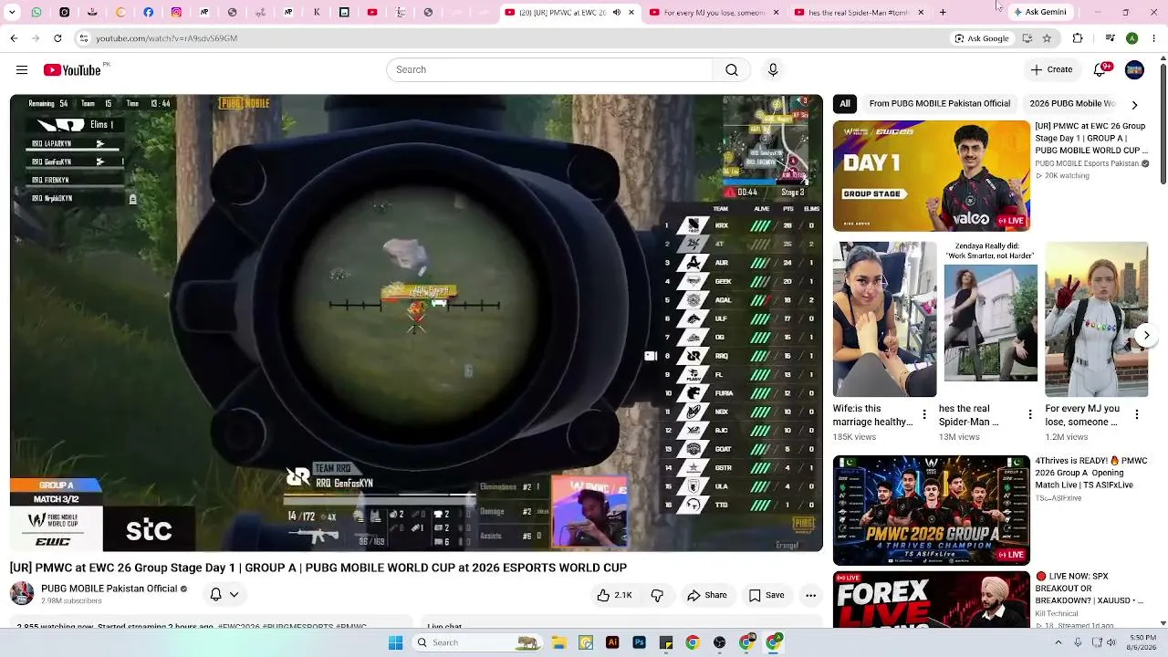Play the Zendaya Spider-Man short thumbnail
Image resolution: width=1168 pixels, height=657 pixels.
pos(990,319)
